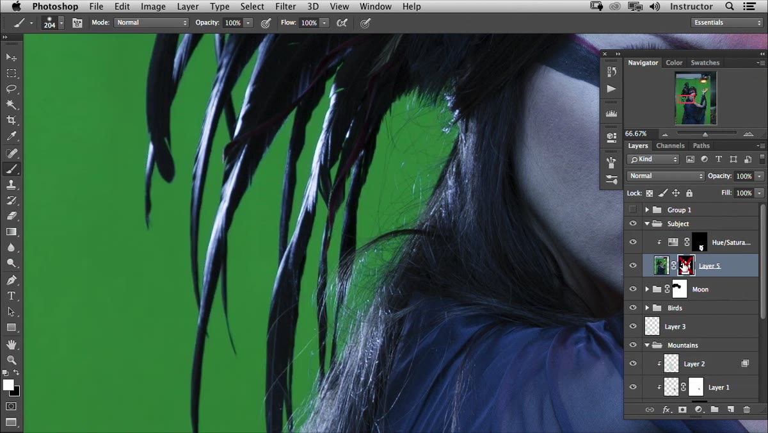Select the Path Selection tool
Viewport: 768px width, 433px height.
[12, 312]
